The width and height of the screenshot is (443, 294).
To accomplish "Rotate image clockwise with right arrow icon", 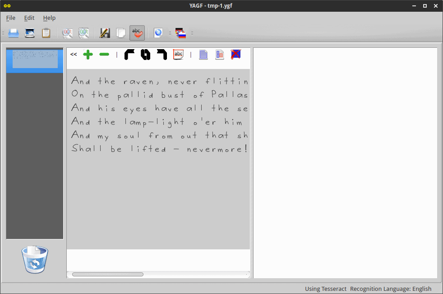I will tap(162, 55).
